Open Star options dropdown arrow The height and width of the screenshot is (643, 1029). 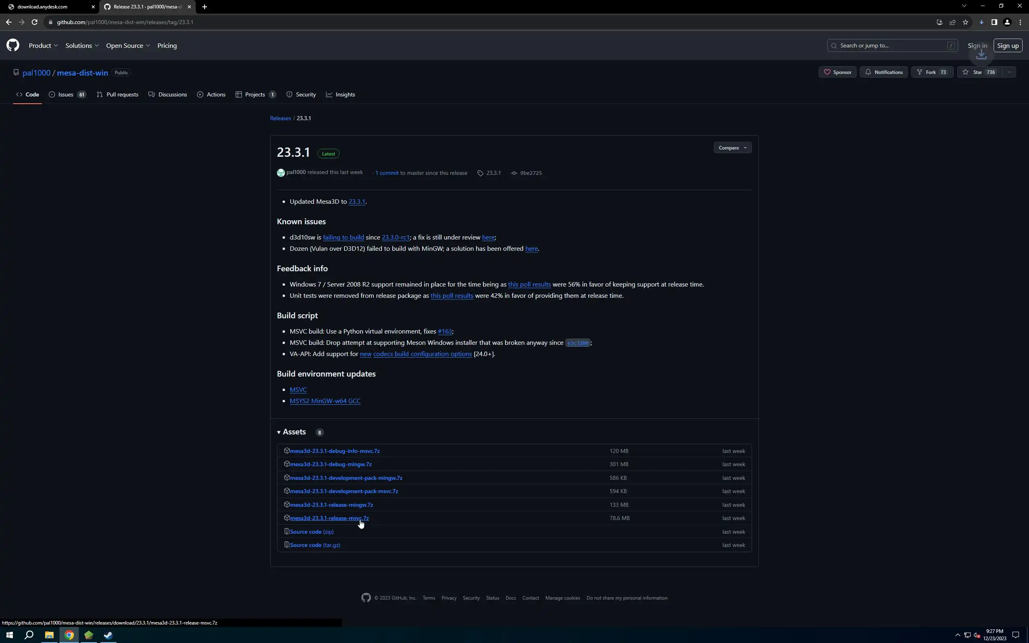pos(1009,72)
